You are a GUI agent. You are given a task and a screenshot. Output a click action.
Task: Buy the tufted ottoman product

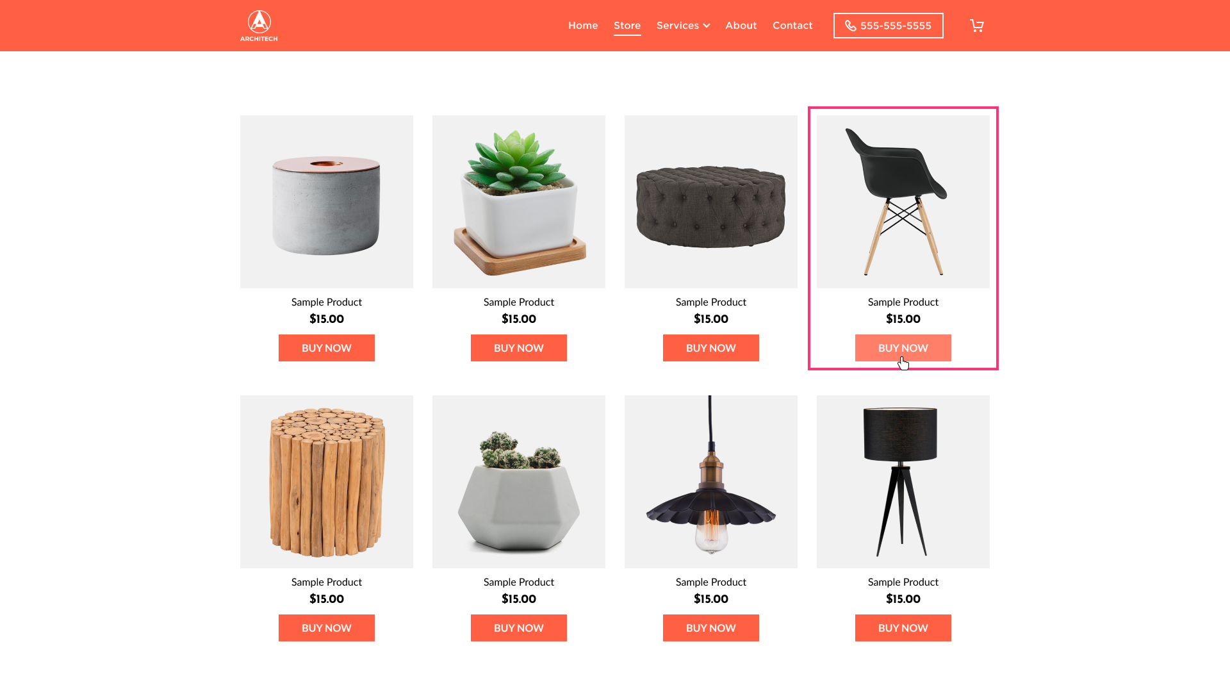[x=711, y=348]
